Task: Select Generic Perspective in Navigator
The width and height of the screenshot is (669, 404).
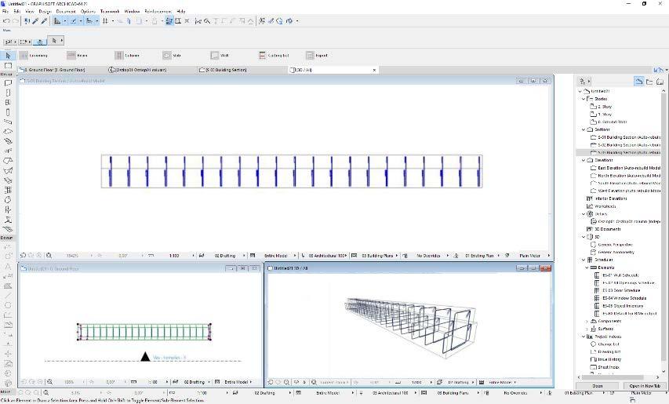Action: pos(612,245)
